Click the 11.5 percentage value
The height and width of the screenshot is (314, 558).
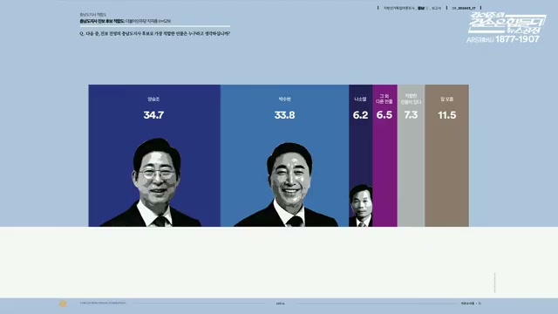[x=447, y=115]
